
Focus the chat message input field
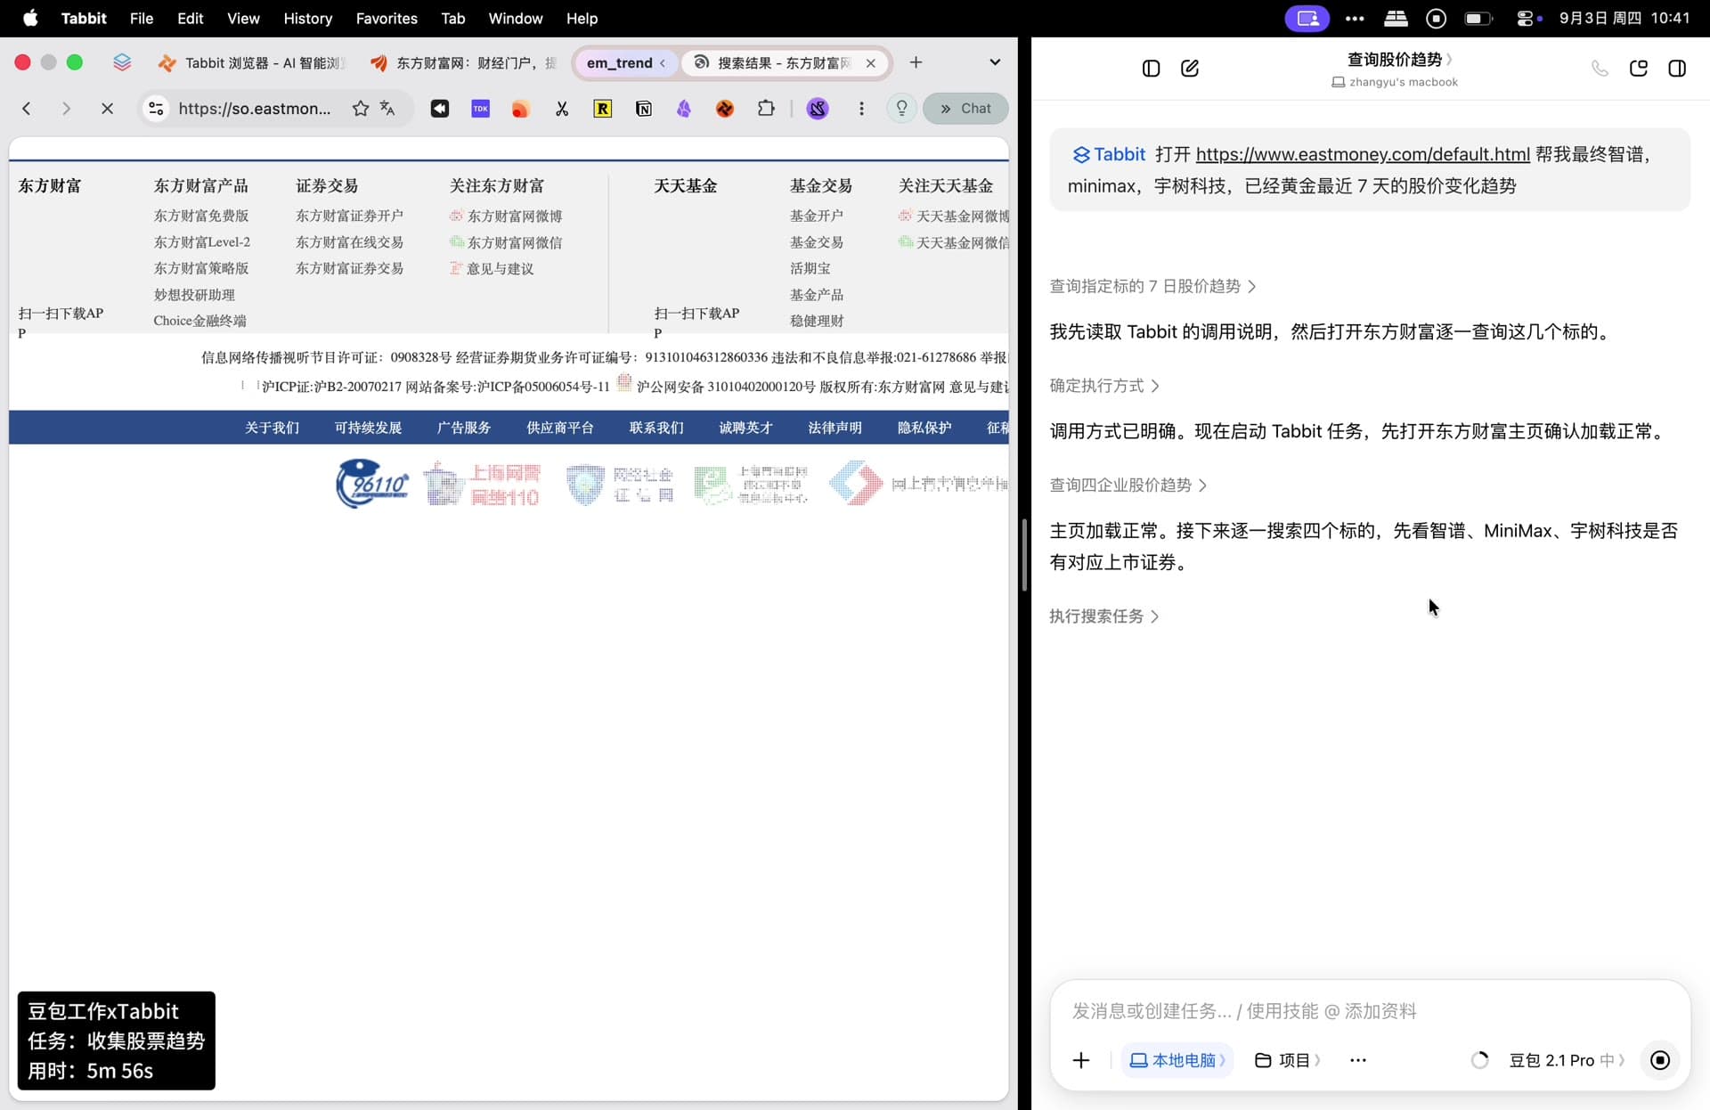[1370, 1011]
